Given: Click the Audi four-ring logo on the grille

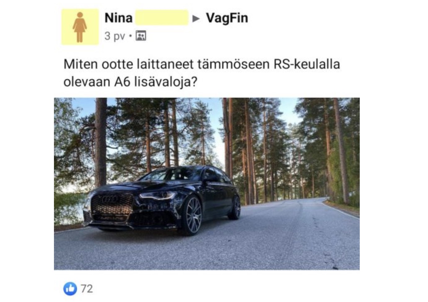Looking at the screenshot, I should pyautogui.click(x=110, y=199).
